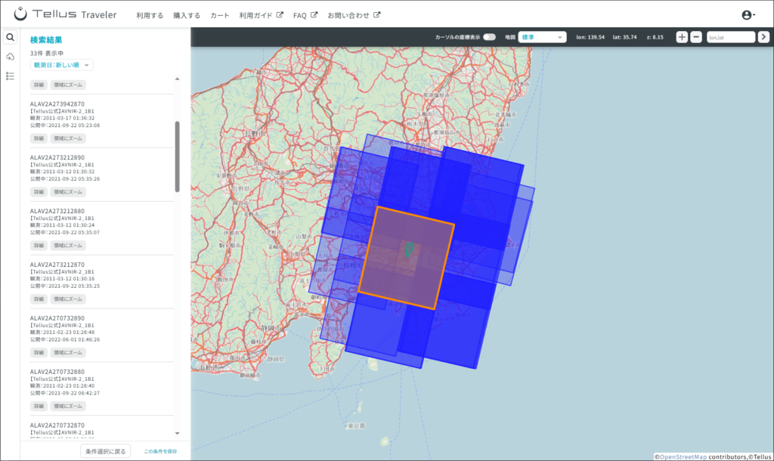Open the user account menu icon

748,15
